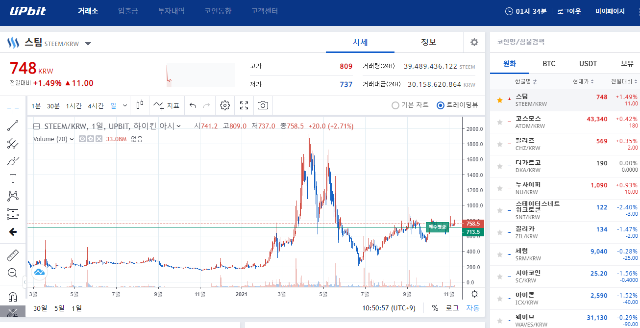The image size is (640, 328).
Task: Select the 트레이딩뷰 radio option
Action: 457,105
